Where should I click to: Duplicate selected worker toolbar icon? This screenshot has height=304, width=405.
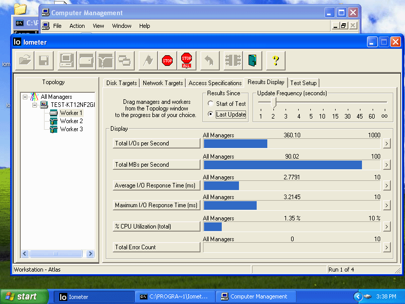125,61
